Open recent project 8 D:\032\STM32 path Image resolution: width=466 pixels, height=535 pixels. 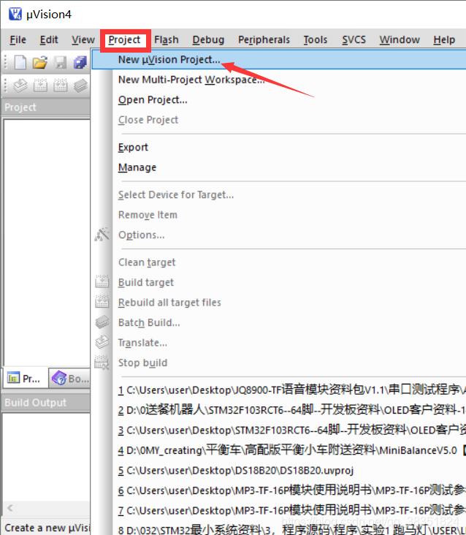(x=279, y=528)
